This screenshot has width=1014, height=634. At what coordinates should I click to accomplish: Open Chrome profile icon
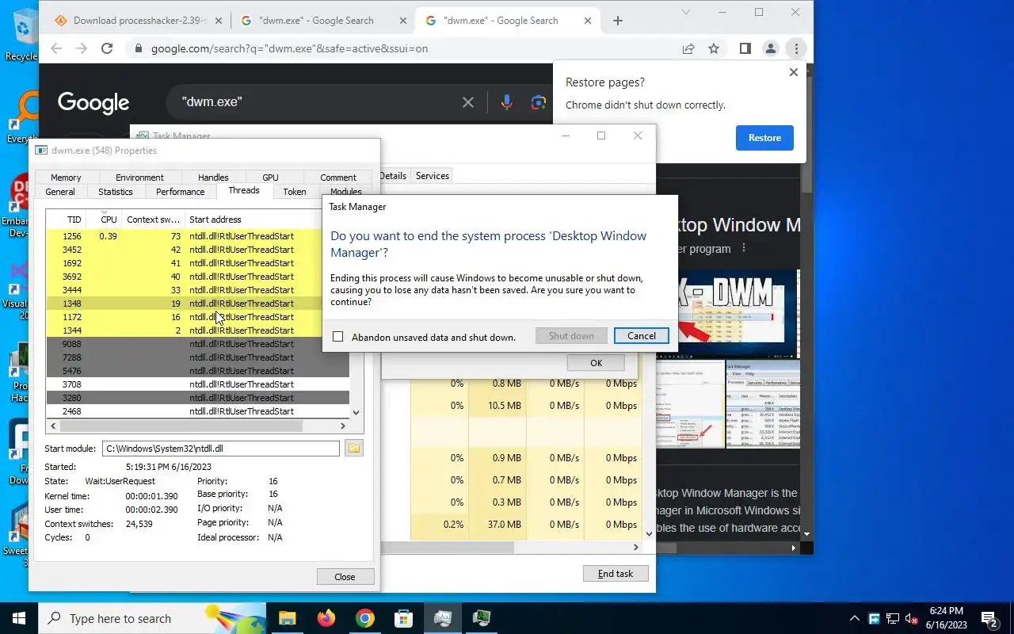point(770,48)
